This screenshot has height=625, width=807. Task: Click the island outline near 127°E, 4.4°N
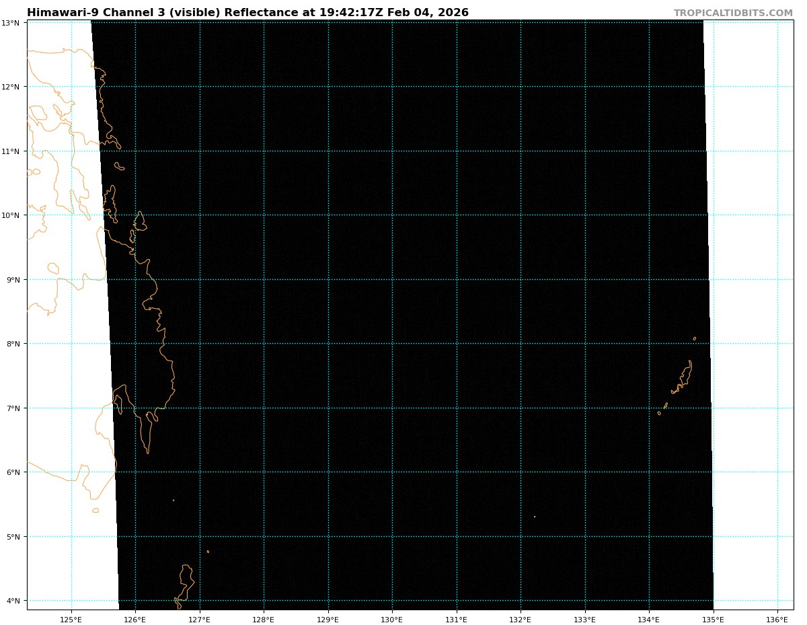(x=186, y=577)
